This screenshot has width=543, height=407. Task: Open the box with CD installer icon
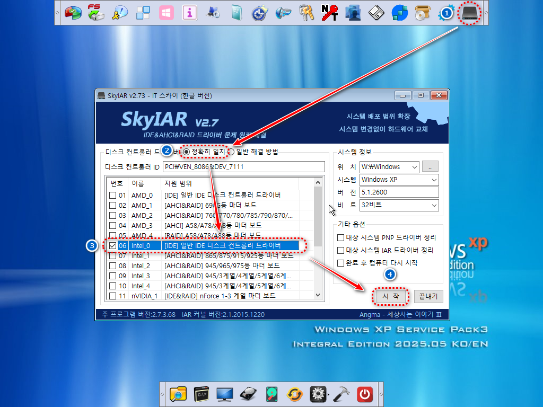(x=422, y=13)
